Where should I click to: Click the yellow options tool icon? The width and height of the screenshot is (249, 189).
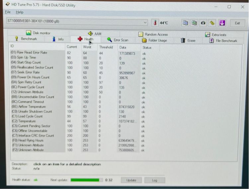(212, 23)
